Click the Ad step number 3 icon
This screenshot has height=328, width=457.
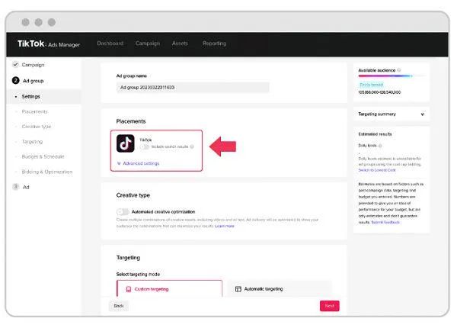(16, 187)
